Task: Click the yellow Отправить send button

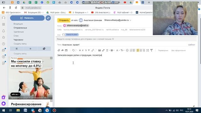Action: (64, 20)
